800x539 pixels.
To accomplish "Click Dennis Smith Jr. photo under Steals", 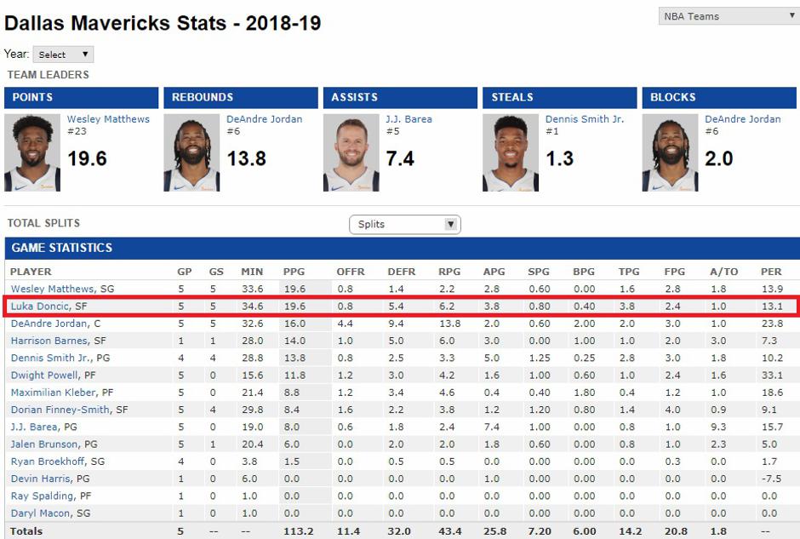I will (x=511, y=152).
